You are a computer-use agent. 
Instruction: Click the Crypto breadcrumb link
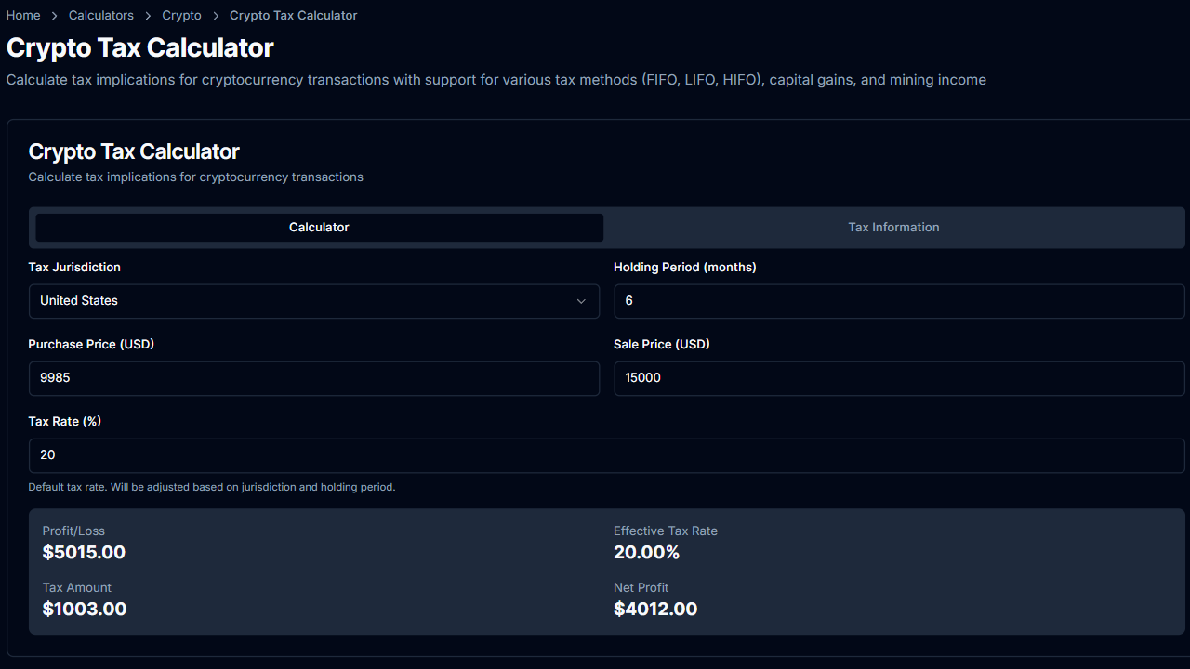pyautogui.click(x=181, y=15)
